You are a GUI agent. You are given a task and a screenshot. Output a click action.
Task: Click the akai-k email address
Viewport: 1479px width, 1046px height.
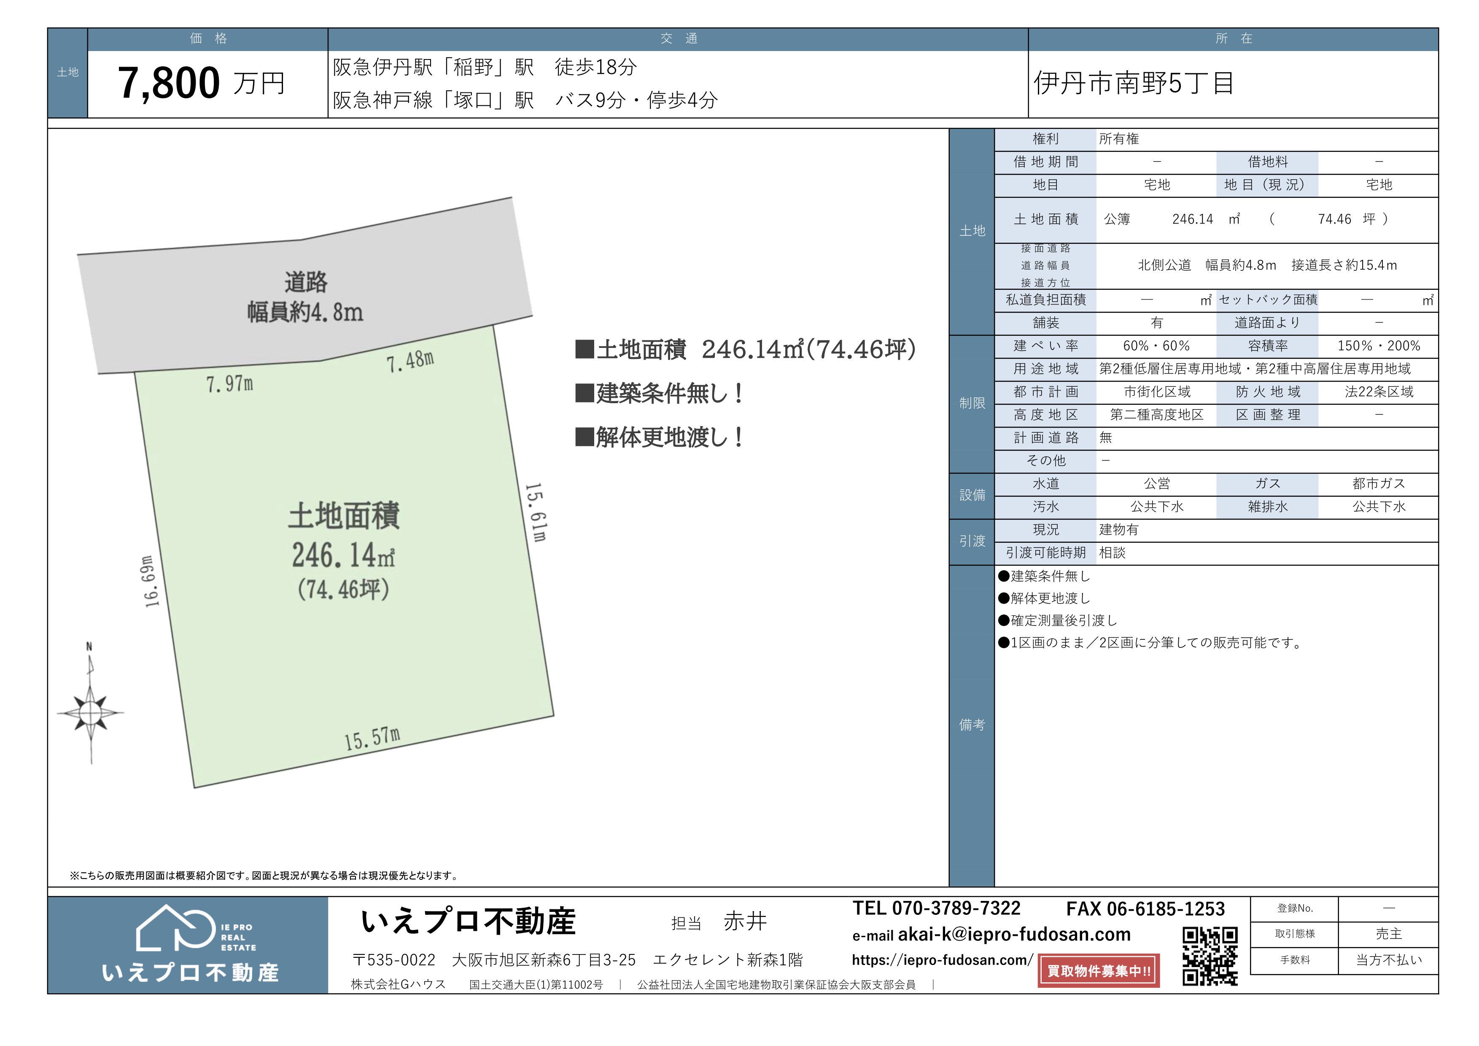(1014, 934)
